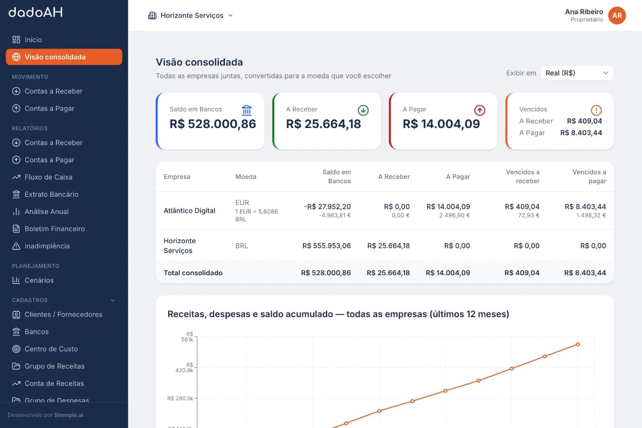Open Fluxo de Caixa report
Viewport: 642px width, 428px height.
click(x=64, y=177)
